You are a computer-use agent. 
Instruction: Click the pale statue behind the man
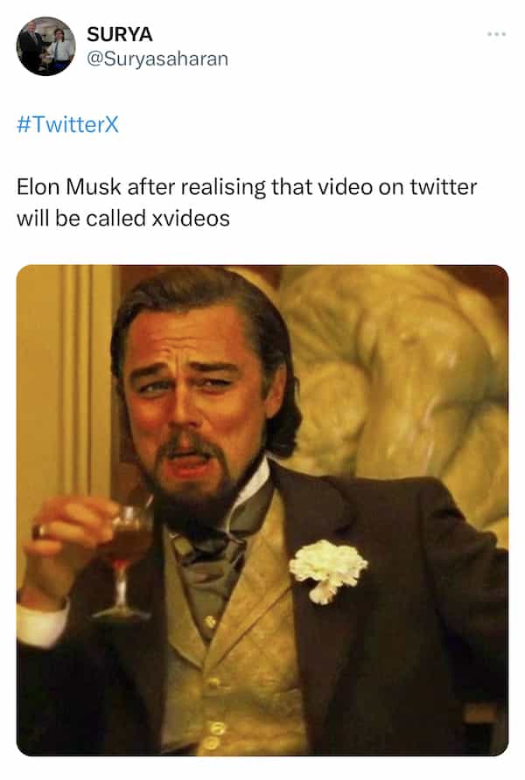coord(398,378)
